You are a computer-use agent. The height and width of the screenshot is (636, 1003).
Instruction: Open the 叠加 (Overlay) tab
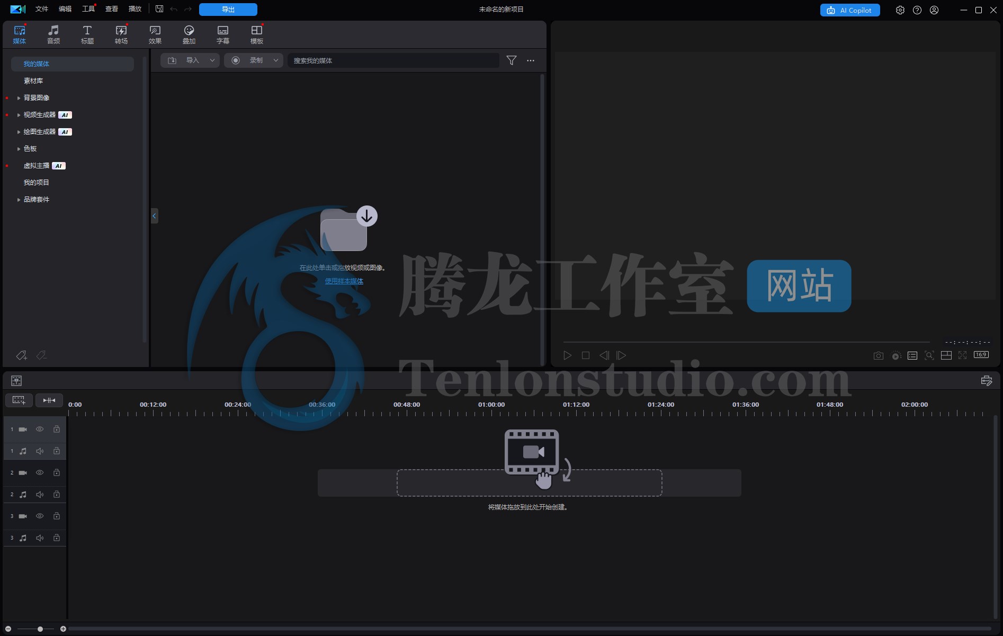189,34
